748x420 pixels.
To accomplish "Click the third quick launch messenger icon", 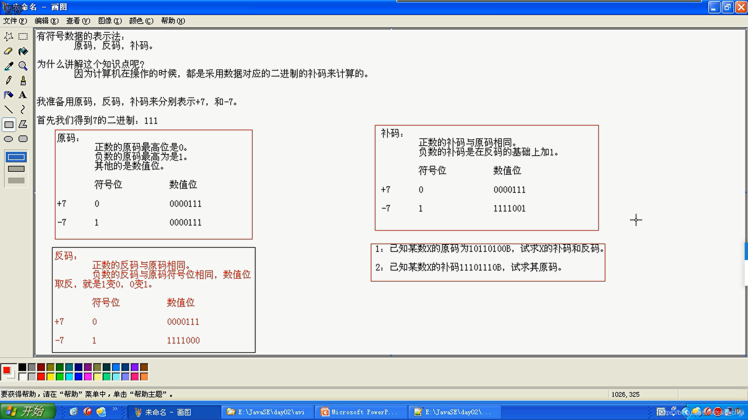I will (x=101, y=411).
